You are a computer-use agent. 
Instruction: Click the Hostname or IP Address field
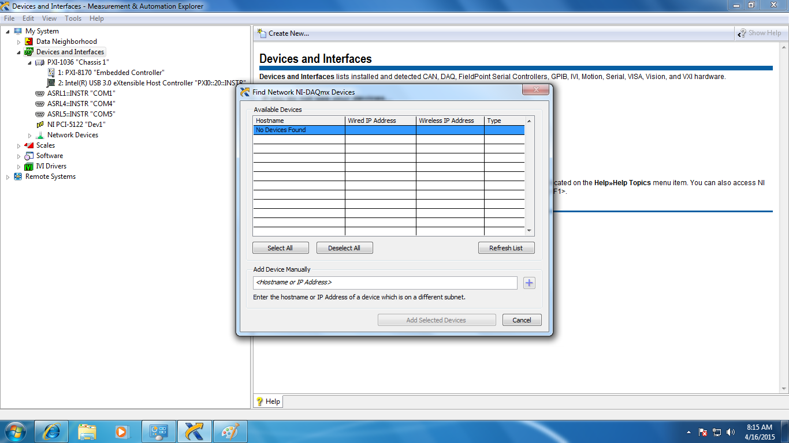click(385, 283)
